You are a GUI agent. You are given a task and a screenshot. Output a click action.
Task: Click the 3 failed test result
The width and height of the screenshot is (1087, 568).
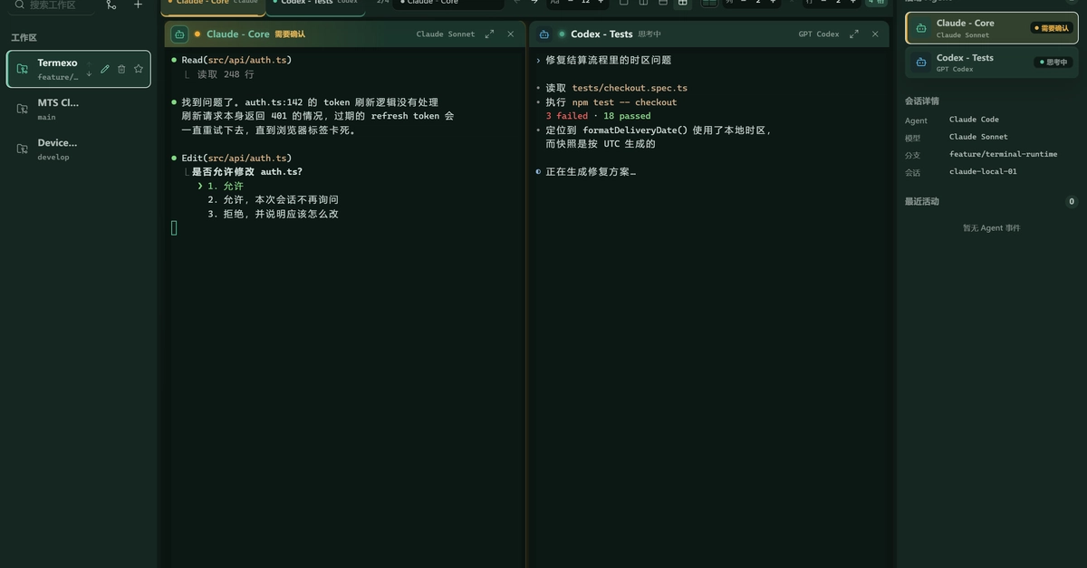pyautogui.click(x=566, y=116)
